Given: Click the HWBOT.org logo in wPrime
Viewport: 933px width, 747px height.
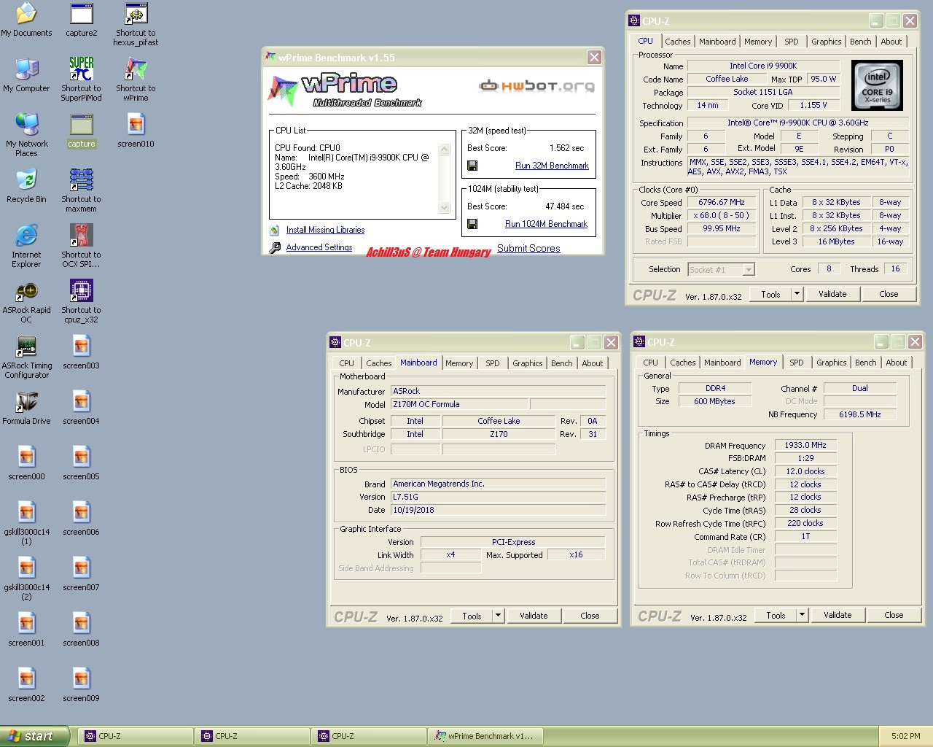Looking at the screenshot, I should click(536, 86).
